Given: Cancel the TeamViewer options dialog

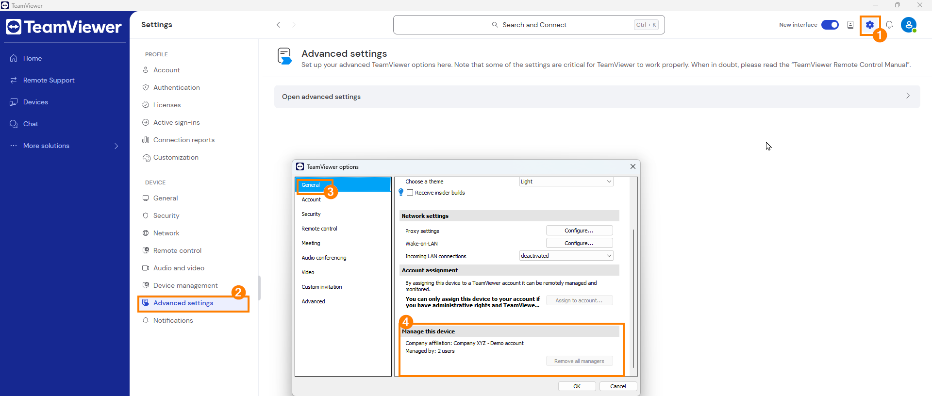Looking at the screenshot, I should (618, 386).
